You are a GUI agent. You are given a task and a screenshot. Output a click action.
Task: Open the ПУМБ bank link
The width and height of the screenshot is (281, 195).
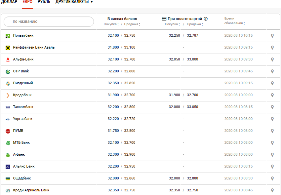coord(18,131)
